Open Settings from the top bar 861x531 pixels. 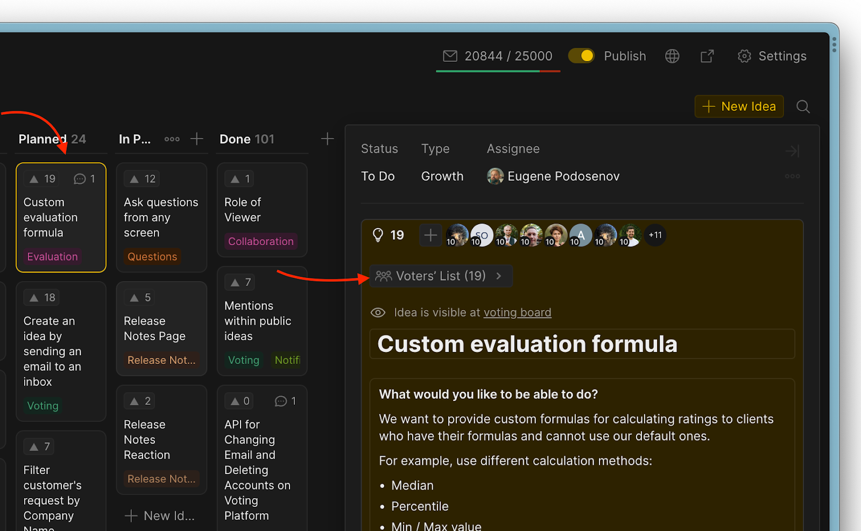[772, 56]
